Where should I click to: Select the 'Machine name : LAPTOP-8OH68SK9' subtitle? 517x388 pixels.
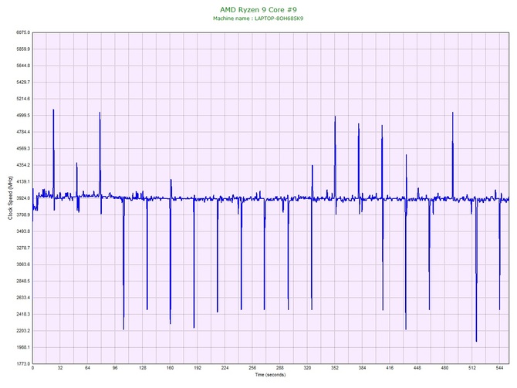(258, 19)
